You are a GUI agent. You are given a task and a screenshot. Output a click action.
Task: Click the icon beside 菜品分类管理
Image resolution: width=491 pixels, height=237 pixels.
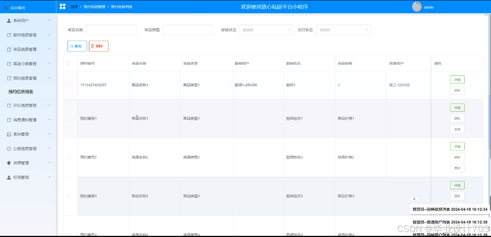click(x=9, y=64)
